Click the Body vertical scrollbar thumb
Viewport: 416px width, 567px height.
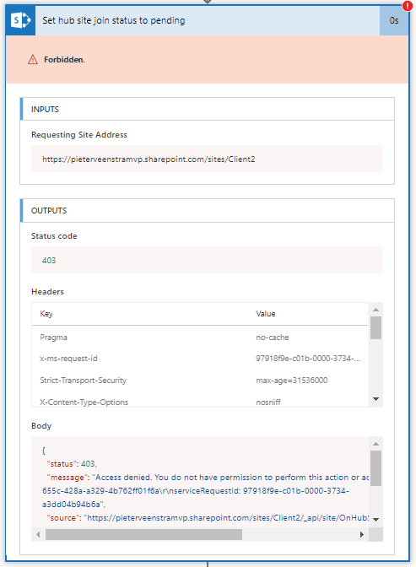click(375, 468)
